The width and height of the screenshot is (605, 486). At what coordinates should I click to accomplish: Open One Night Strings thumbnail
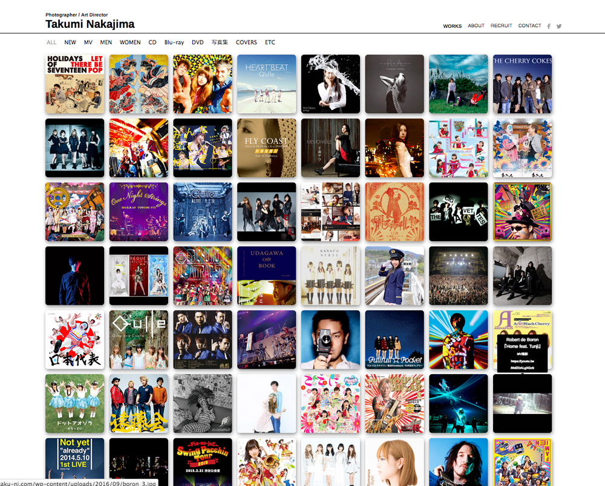pos(139,212)
